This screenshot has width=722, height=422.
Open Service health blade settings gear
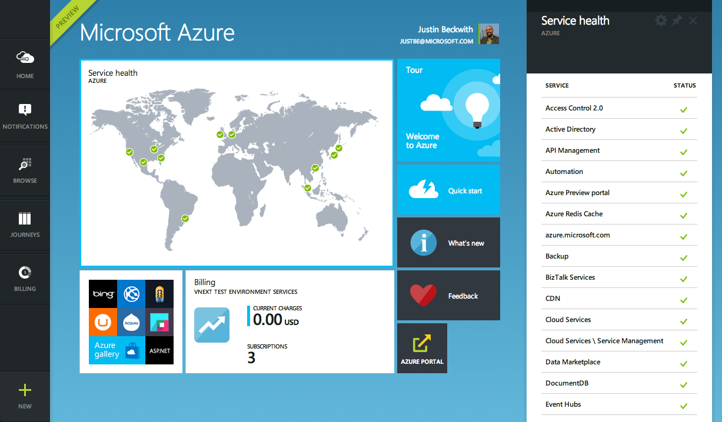[x=661, y=21]
